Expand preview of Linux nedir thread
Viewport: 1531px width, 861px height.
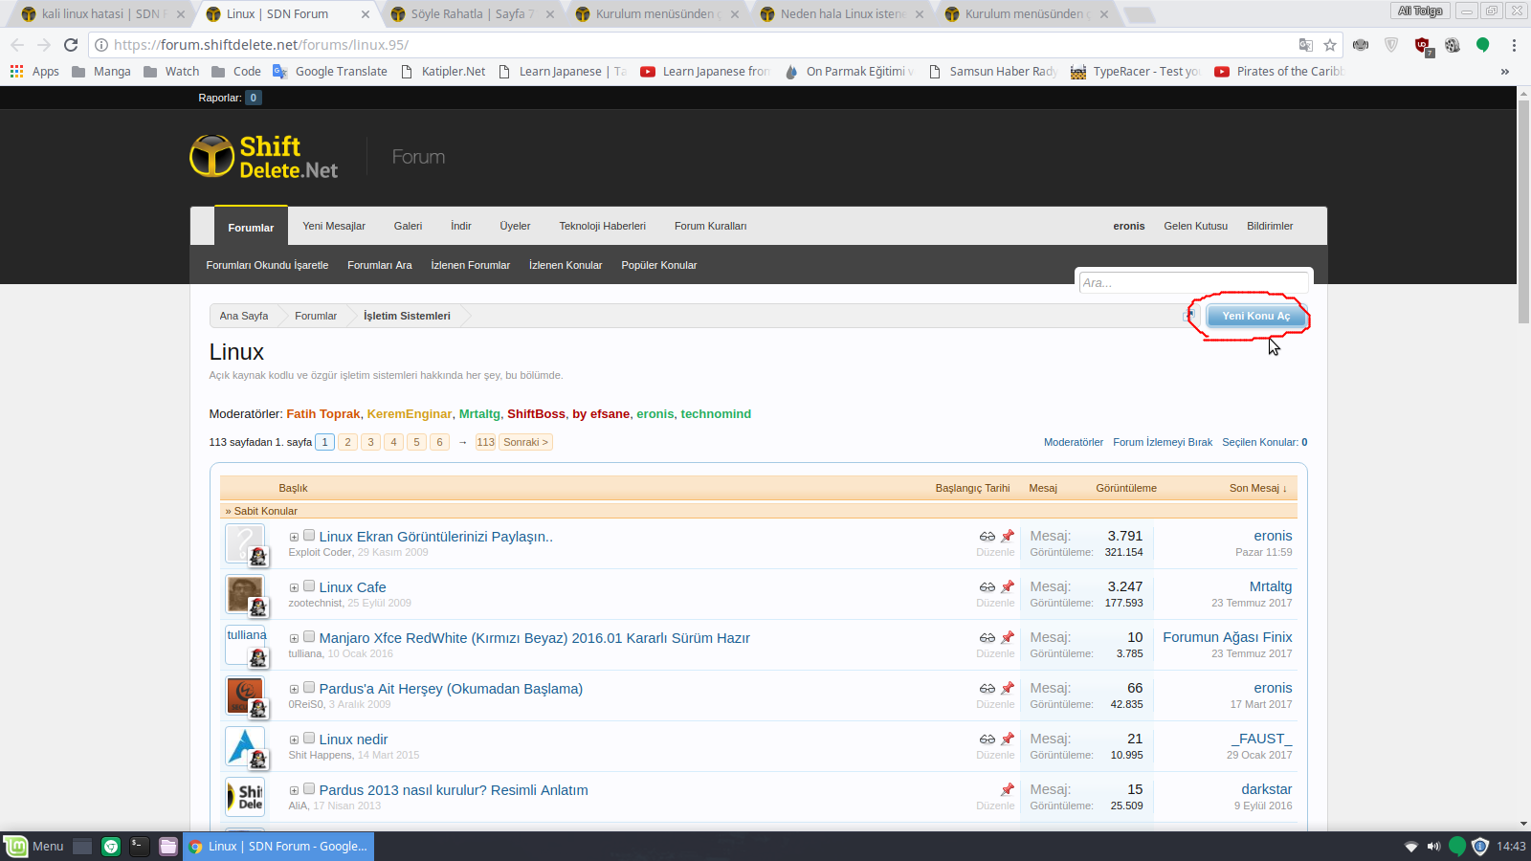[294, 740]
